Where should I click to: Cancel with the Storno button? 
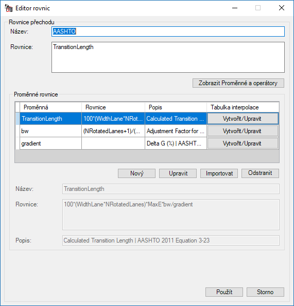point(265,292)
